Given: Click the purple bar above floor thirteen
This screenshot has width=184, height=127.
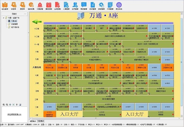Looking at the screenshot, I should [109, 23].
